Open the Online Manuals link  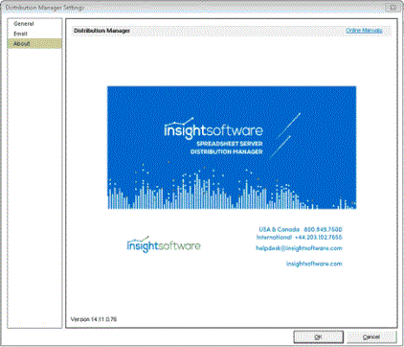pyautogui.click(x=364, y=31)
